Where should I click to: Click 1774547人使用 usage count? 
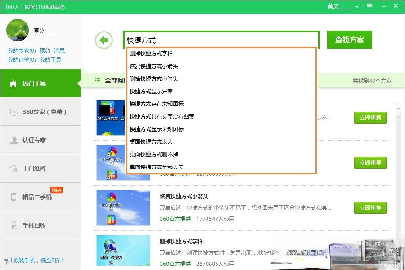click(x=215, y=219)
